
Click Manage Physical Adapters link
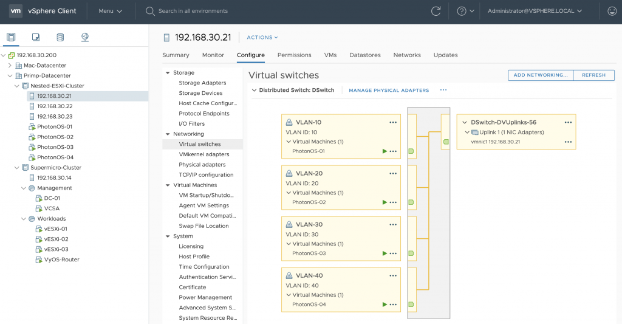point(389,91)
